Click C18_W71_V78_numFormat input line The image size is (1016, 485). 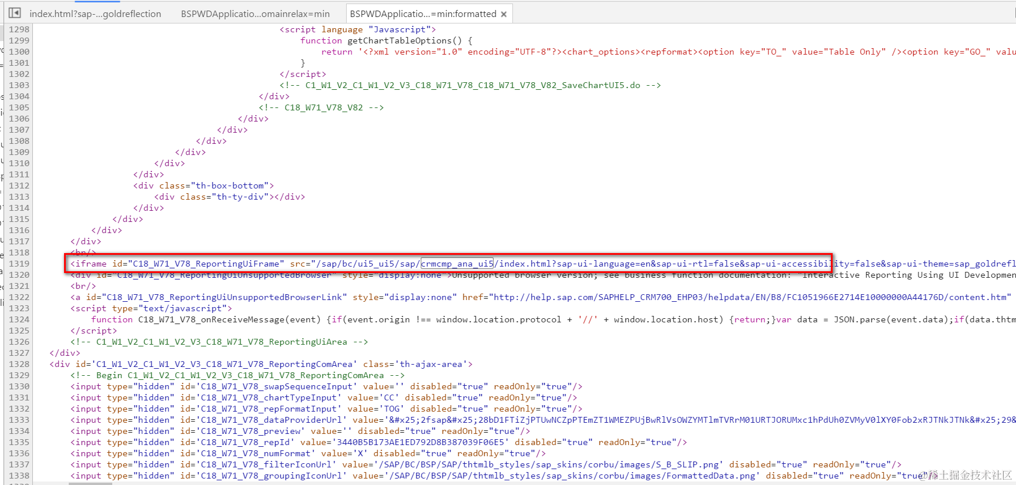click(308, 453)
